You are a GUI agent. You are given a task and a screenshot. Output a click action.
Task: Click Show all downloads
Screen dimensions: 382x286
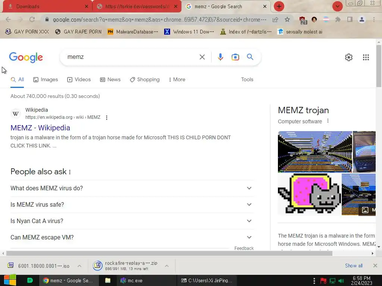[354, 266]
